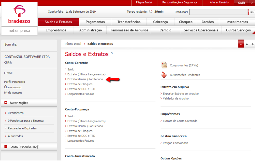This screenshot has height=161, width=255.
Task: Open the Administração menu
Action: (x=90, y=30)
